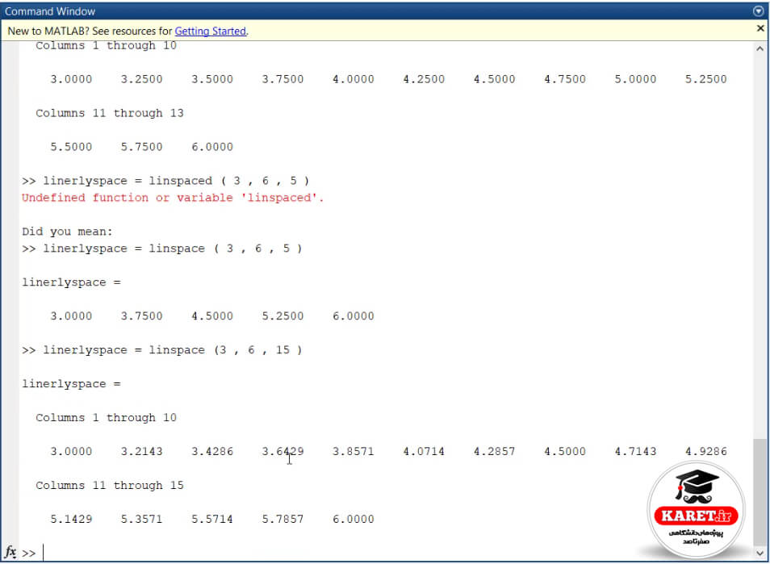Click the value 4.7143

point(635,451)
